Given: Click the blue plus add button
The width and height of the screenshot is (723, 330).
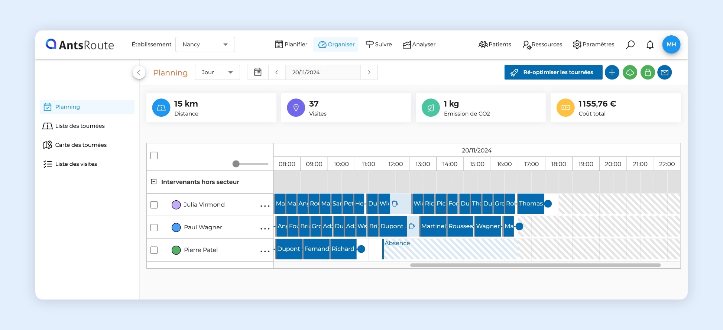Looking at the screenshot, I should [612, 72].
